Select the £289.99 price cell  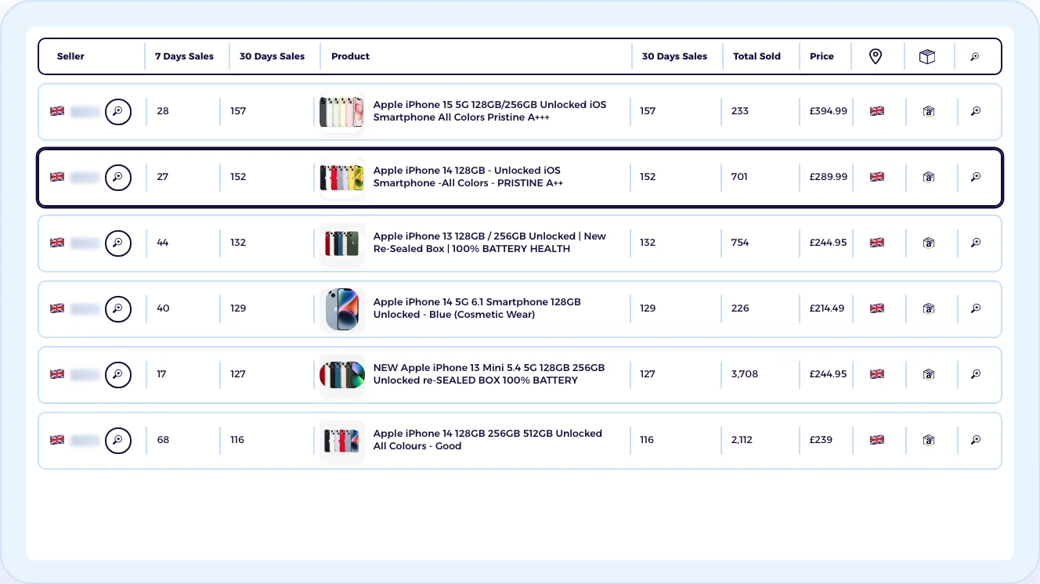829,177
